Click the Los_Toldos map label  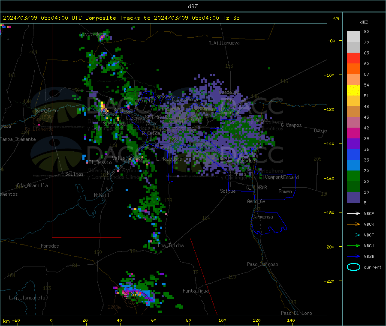[x=171, y=245]
